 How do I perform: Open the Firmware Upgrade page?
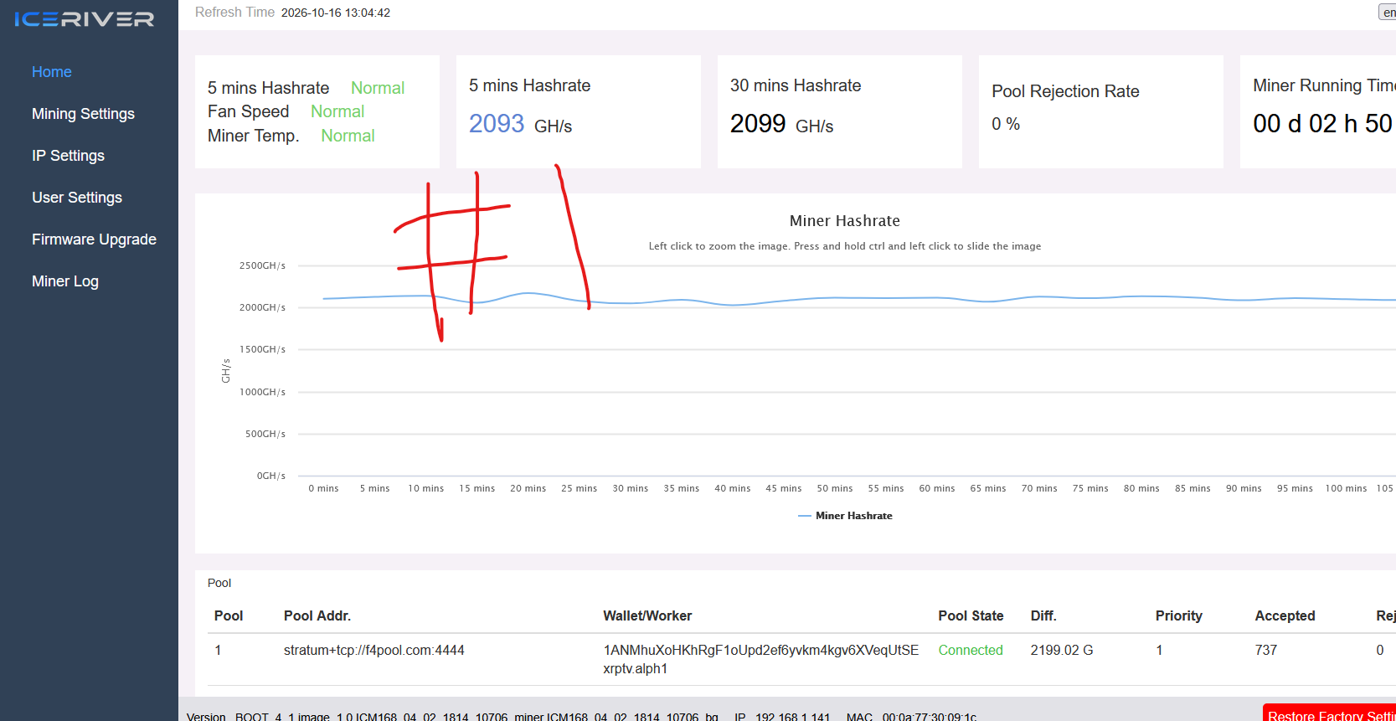[94, 239]
